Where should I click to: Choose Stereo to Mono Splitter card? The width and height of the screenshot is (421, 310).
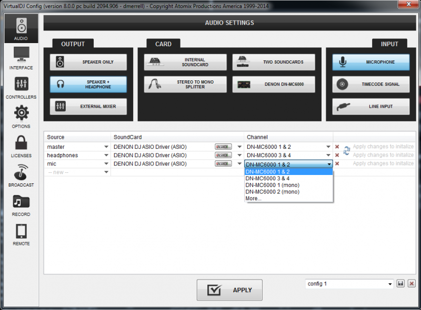[185, 84]
